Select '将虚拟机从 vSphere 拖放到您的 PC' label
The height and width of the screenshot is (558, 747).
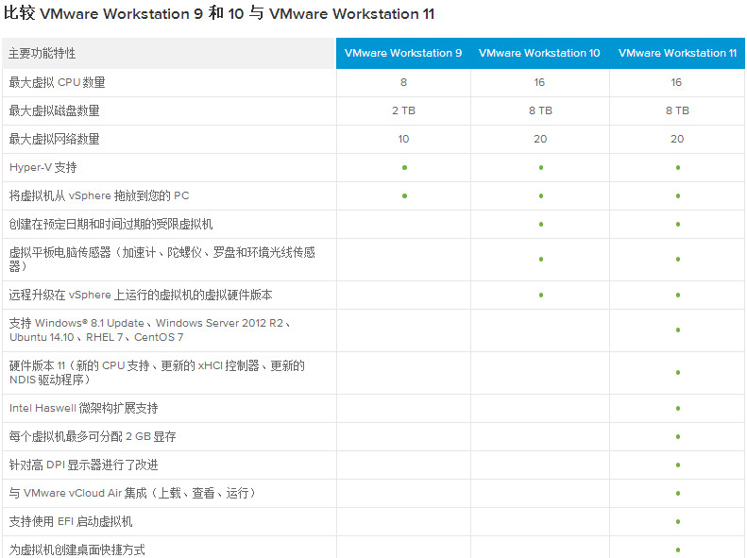tap(99, 195)
